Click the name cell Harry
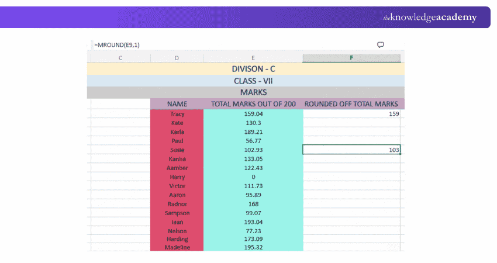497x263 pixels. (177, 177)
